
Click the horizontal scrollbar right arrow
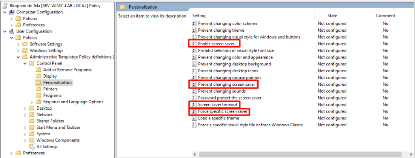[x=411, y=154]
